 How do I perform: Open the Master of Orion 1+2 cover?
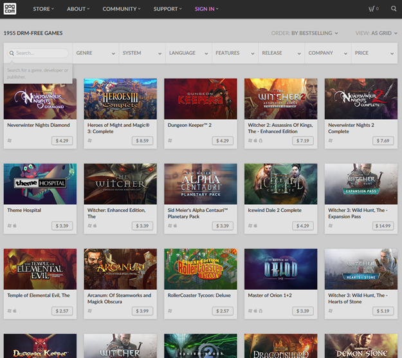pos(280,268)
